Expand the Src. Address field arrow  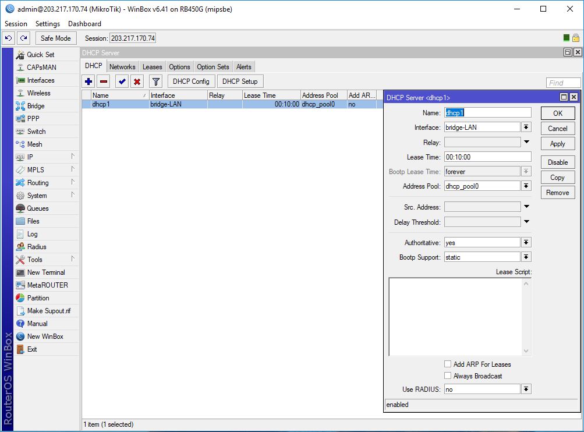(x=526, y=207)
